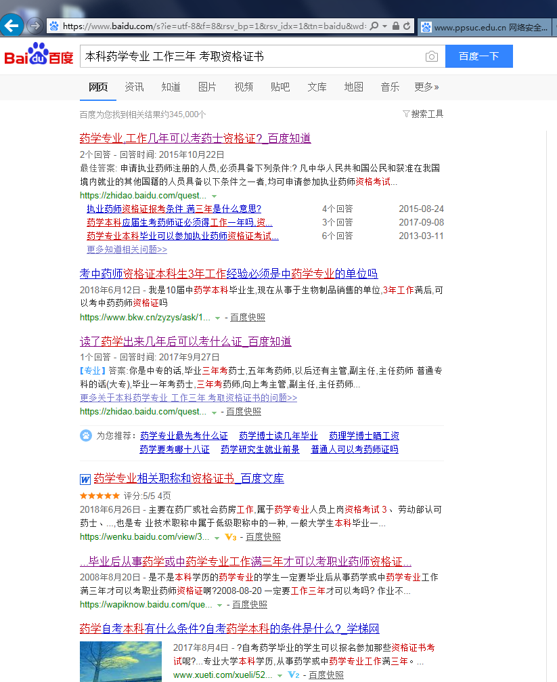557x682 pixels.
Task: Expand dropdown arrow next to zhidao.baidu.com/quest first result
Action: pyautogui.click(x=214, y=196)
